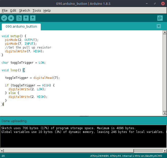This screenshot has width=167, height=158.
Task: Click 'char toggleTrigger = LOW;' line
Action: (24, 63)
